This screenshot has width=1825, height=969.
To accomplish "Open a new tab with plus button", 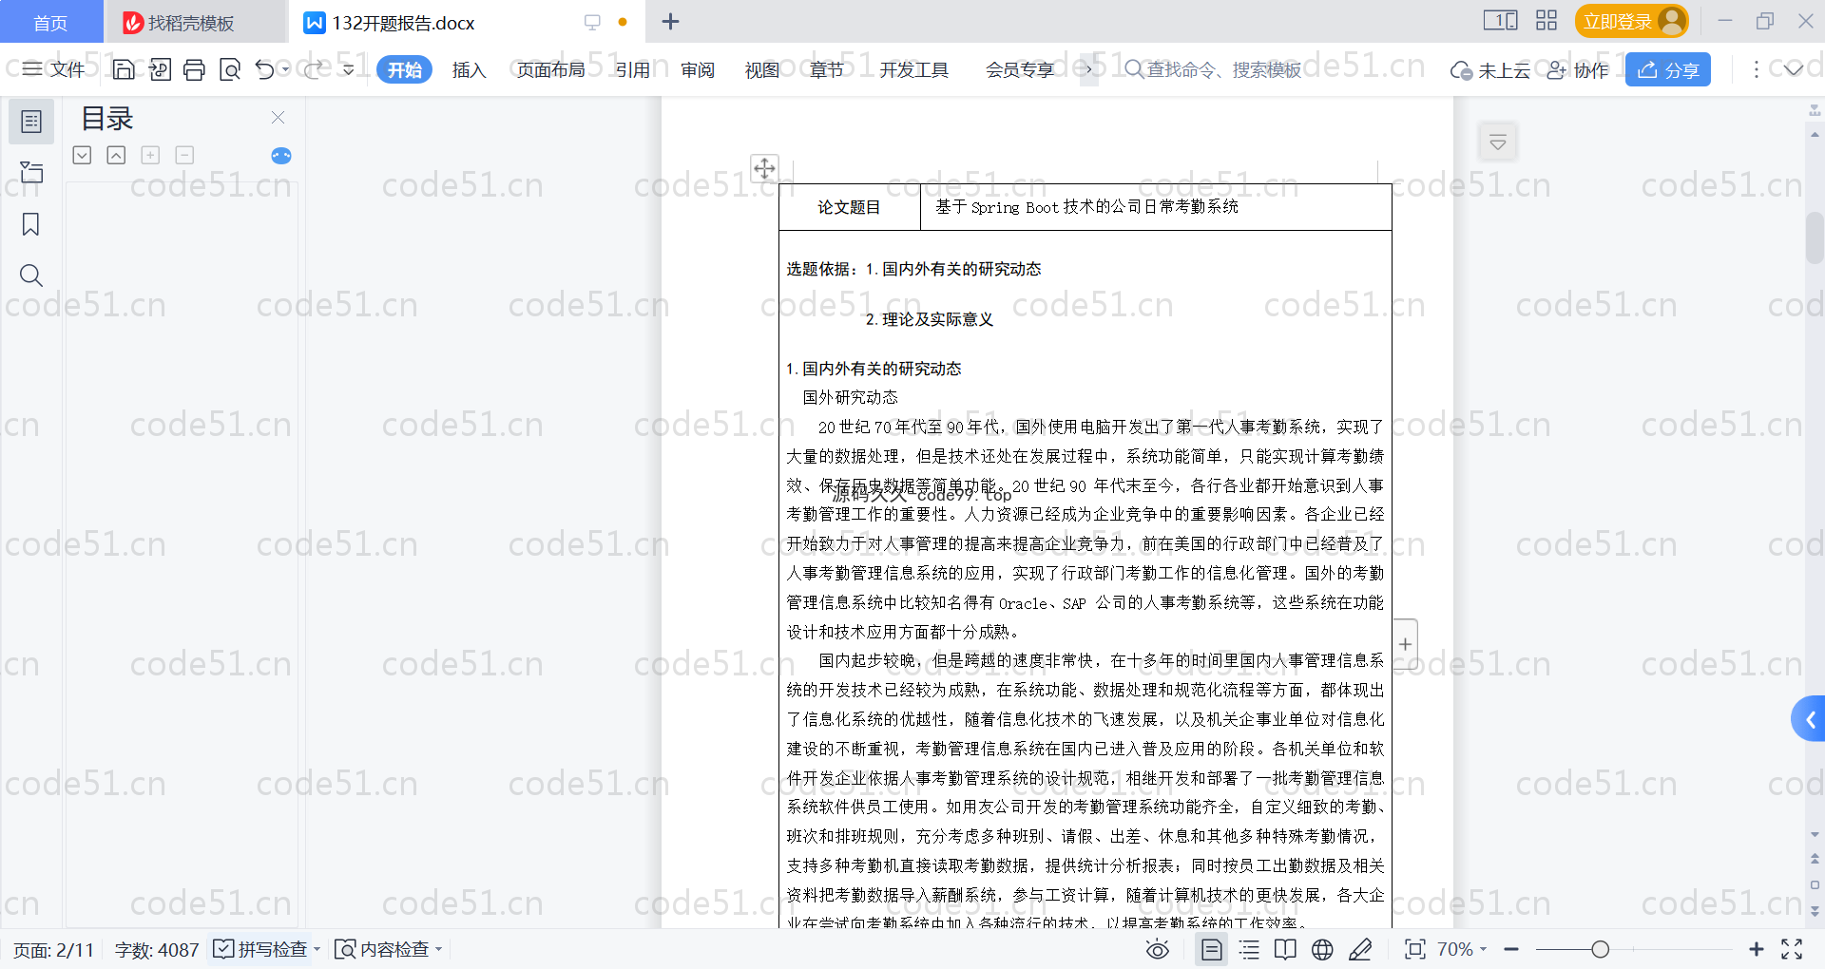I will pyautogui.click(x=670, y=21).
